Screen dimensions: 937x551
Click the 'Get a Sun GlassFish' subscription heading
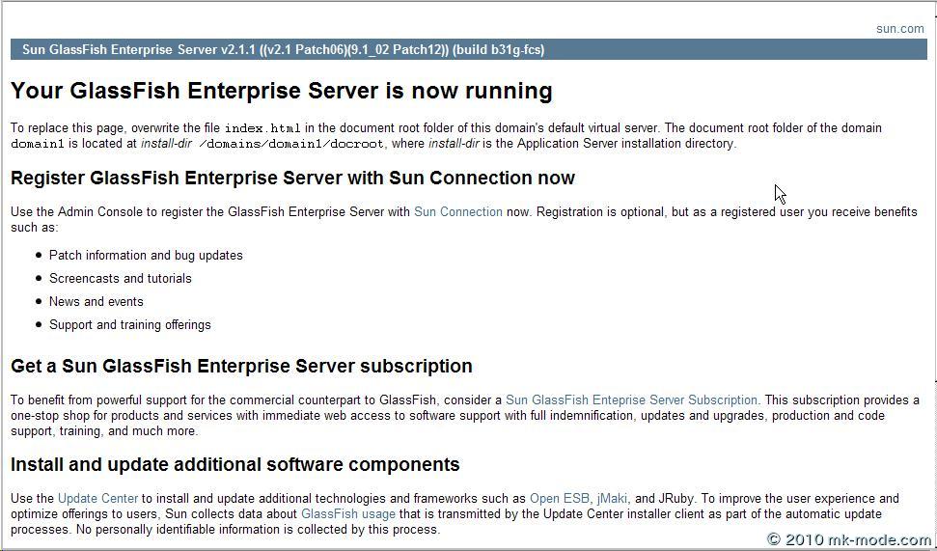tap(241, 367)
